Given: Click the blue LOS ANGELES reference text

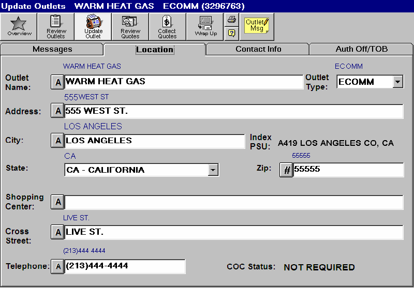Looking at the screenshot, I should (93, 126).
